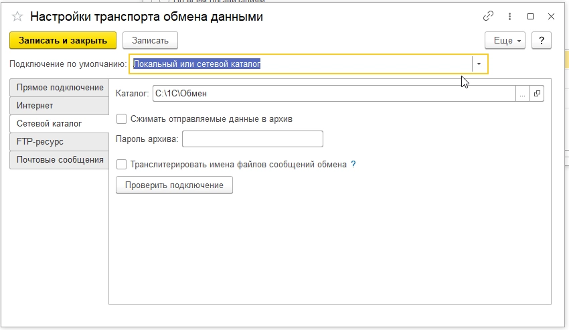Screen dimensions: 569x330
Task: Click the question mark help button
Action: pyautogui.click(x=541, y=40)
